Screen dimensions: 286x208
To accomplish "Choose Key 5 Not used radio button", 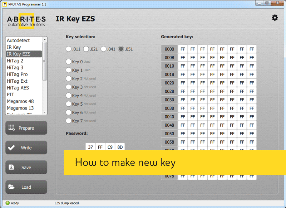I will (x=68, y=104).
